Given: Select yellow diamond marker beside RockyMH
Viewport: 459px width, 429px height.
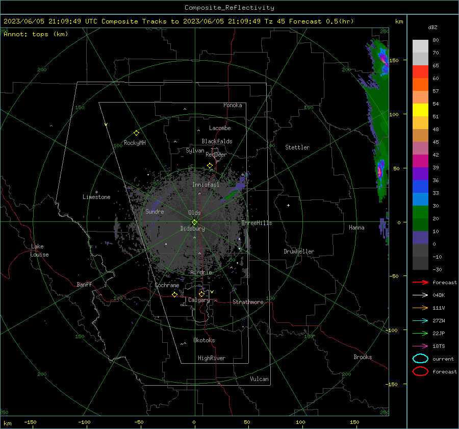Looking at the screenshot, I should [x=136, y=133].
